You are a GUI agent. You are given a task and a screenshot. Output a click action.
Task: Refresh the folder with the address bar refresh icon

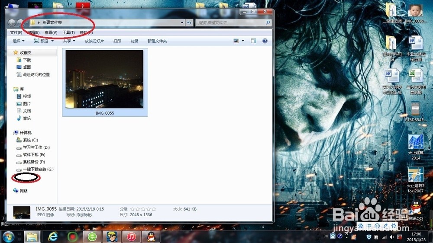pos(189,22)
